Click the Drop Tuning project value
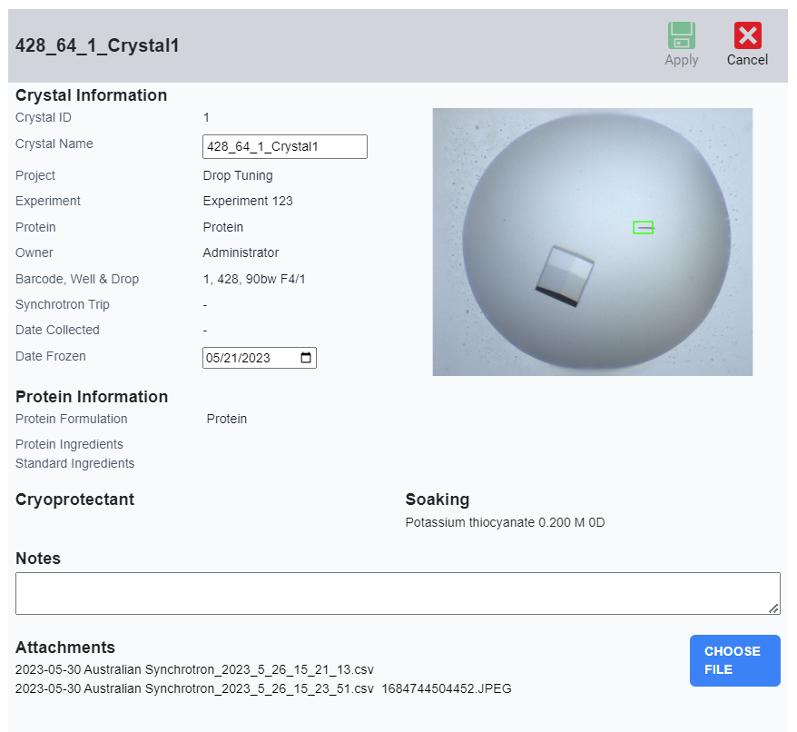 point(238,175)
